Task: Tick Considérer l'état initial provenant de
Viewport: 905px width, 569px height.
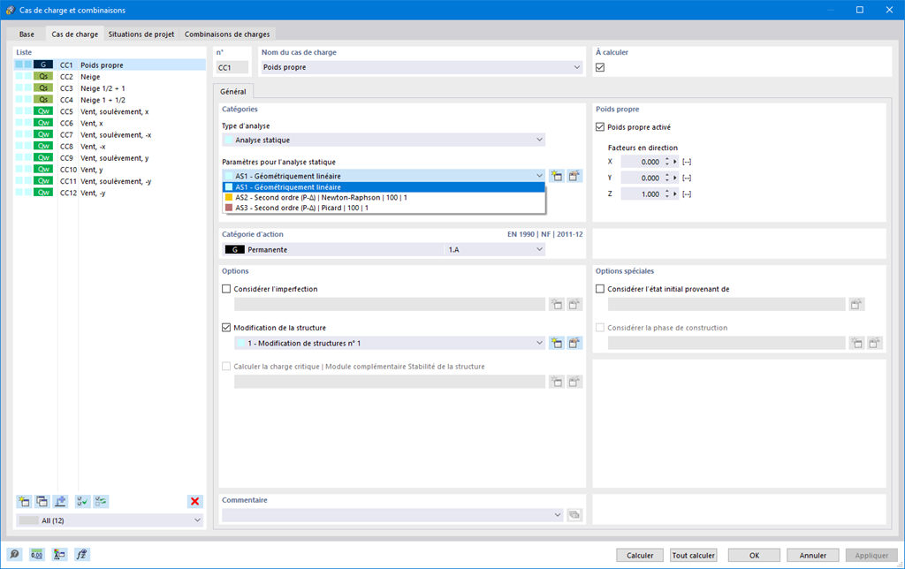Action: [x=600, y=289]
